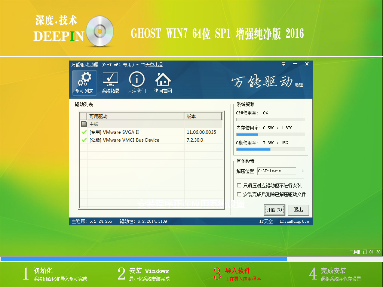
Task: Minimize the 万能驱动助理 window
Action: (295, 64)
